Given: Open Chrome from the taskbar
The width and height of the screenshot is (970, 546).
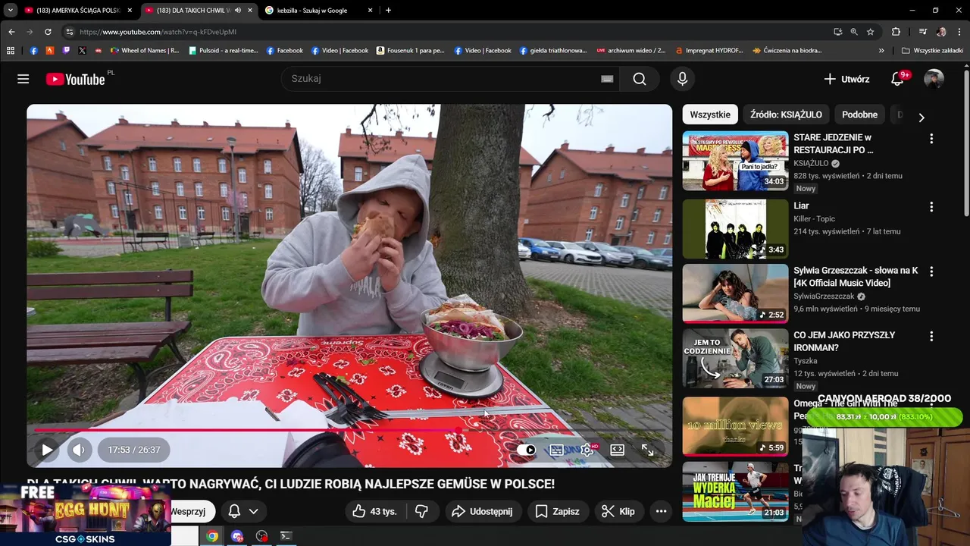Looking at the screenshot, I should (212, 536).
